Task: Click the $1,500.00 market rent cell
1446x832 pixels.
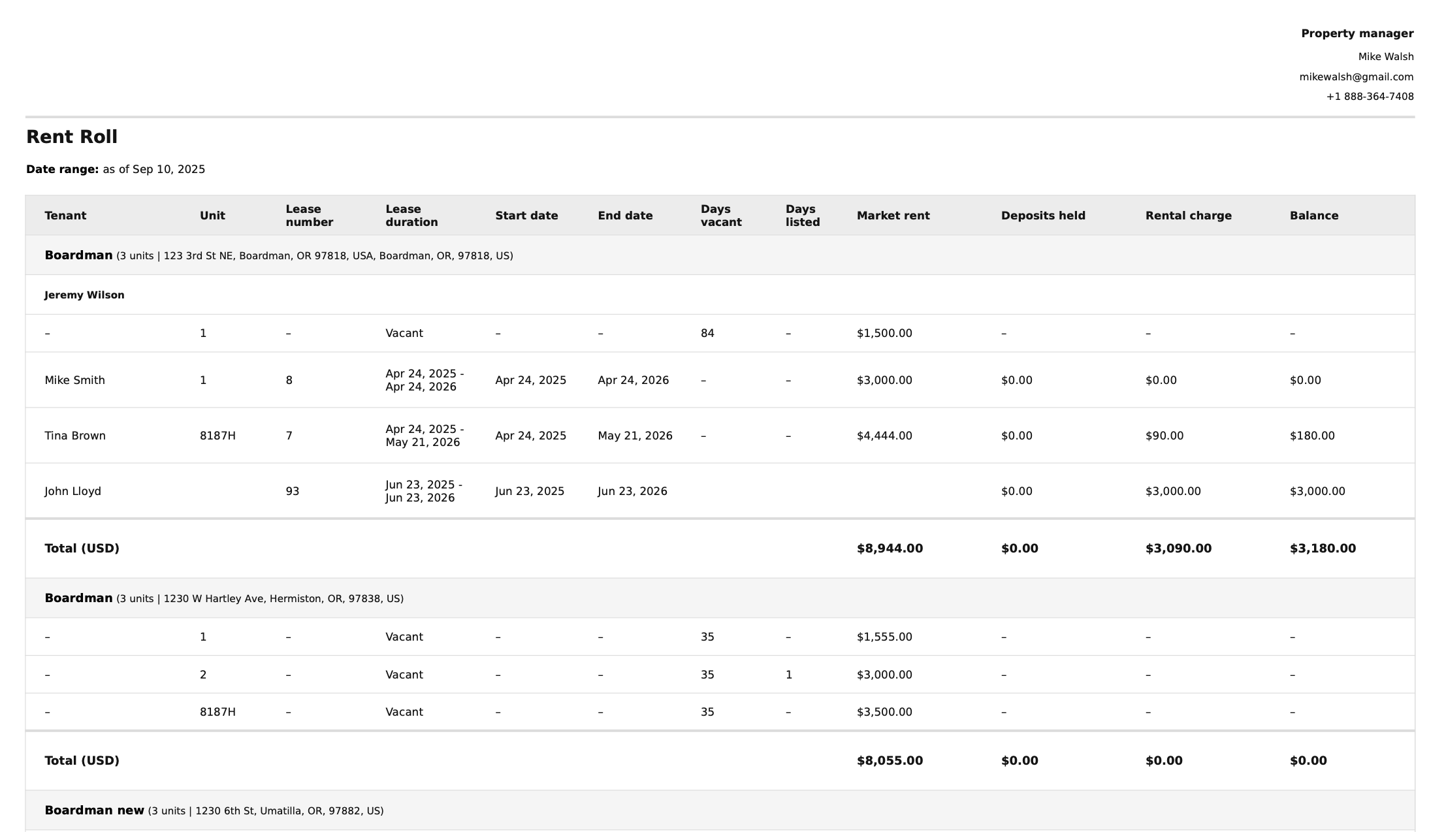Action: point(884,334)
